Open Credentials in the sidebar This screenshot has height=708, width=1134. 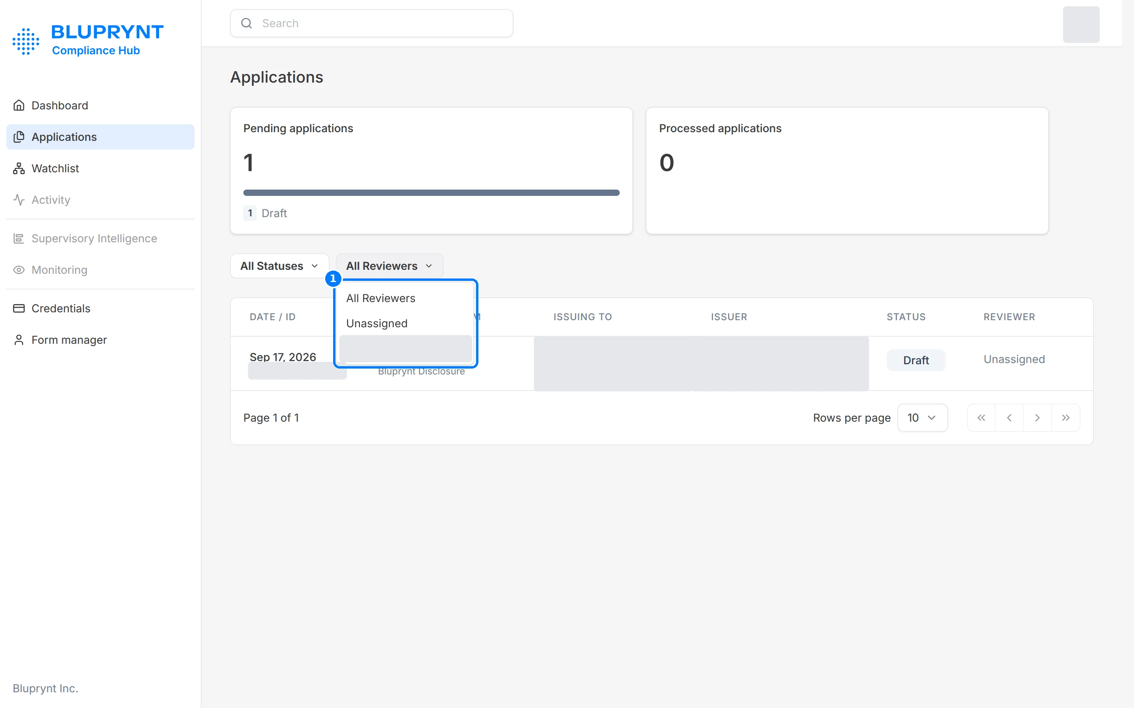click(x=100, y=308)
